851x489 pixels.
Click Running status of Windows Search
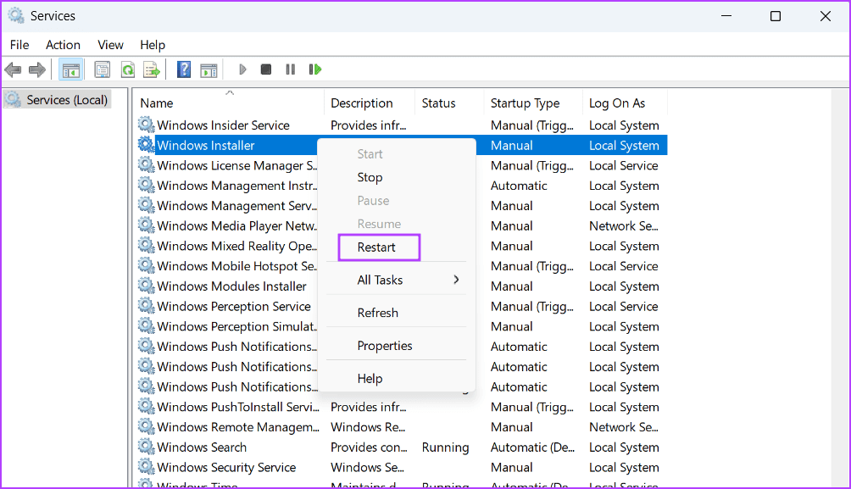pyautogui.click(x=446, y=447)
